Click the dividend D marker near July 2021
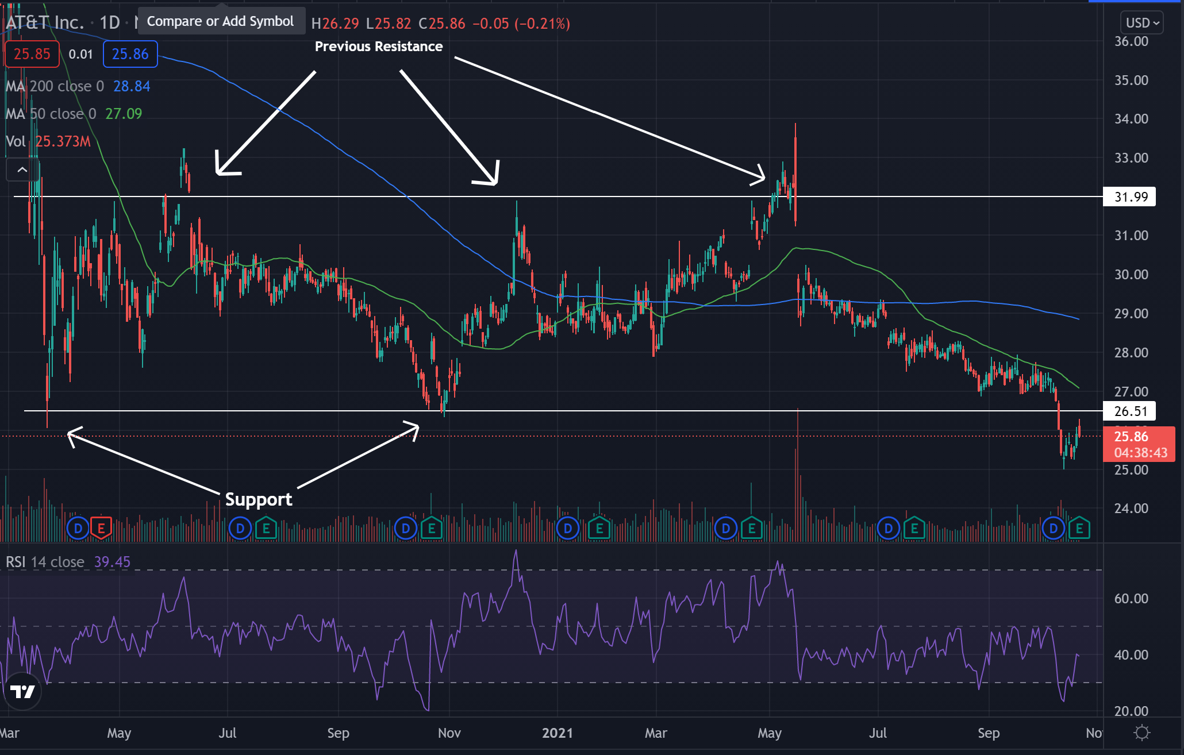Screen dimensions: 1184x755 tap(889, 528)
